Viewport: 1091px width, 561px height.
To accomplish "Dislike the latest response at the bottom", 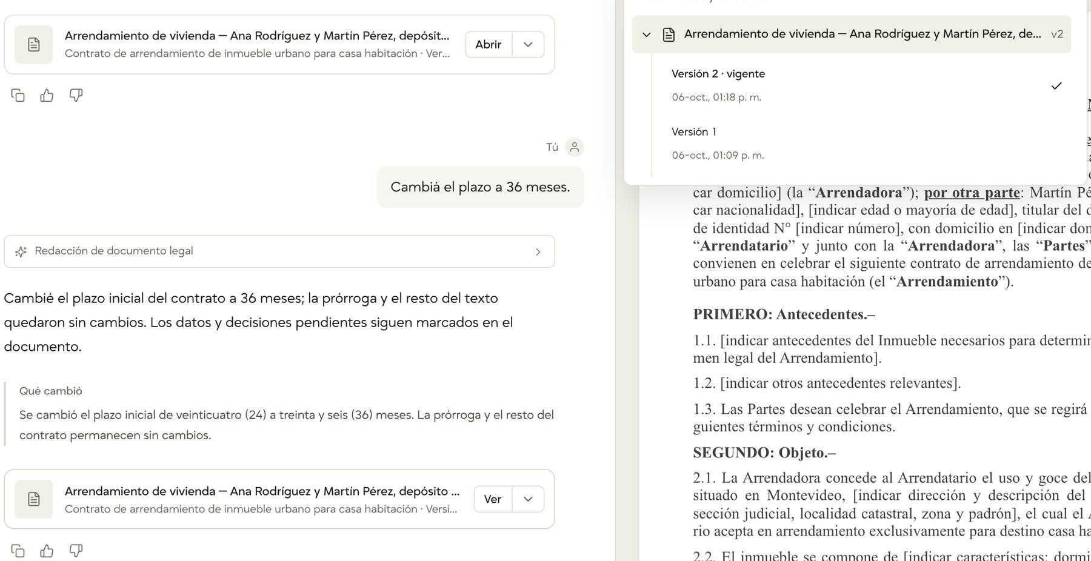I will 76,551.
